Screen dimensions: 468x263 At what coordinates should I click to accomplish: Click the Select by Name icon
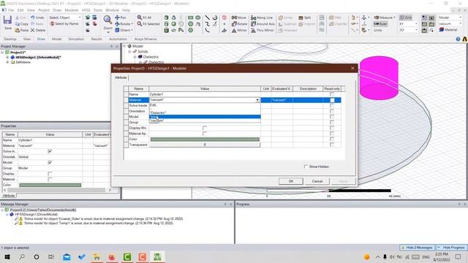(52, 24)
